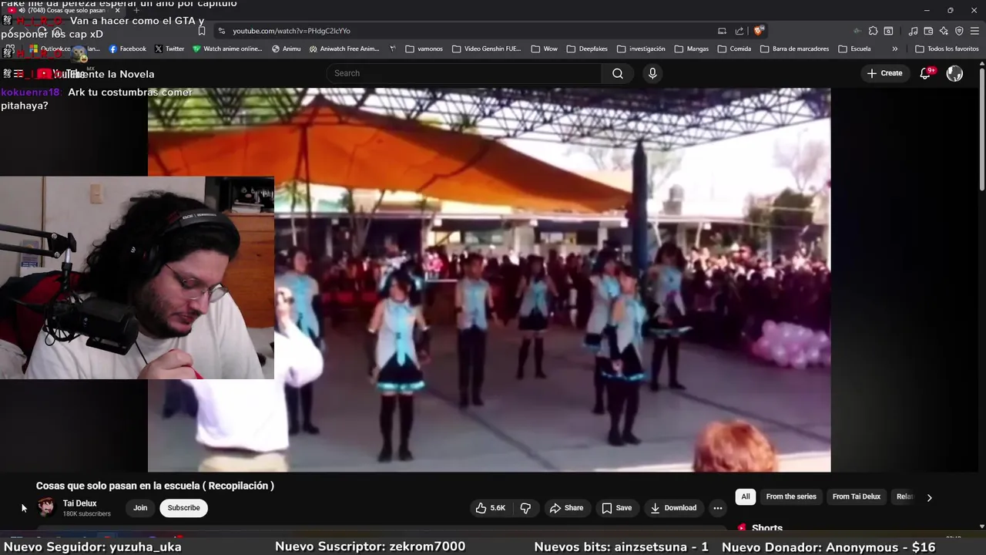Open the sidebar search panel icon
The width and height of the screenshot is (986, 555).
click(888, 31)
